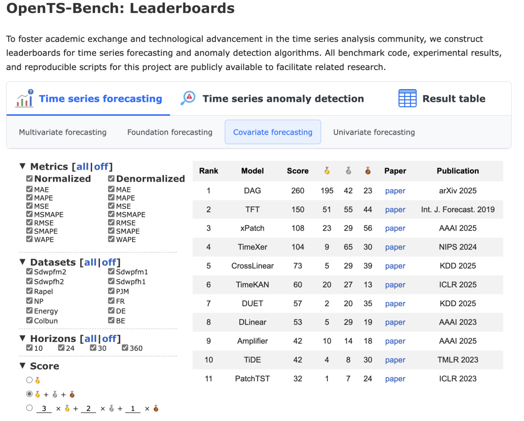Click the DAG score value 260
The image size is (524, 421).
point(298,190)
